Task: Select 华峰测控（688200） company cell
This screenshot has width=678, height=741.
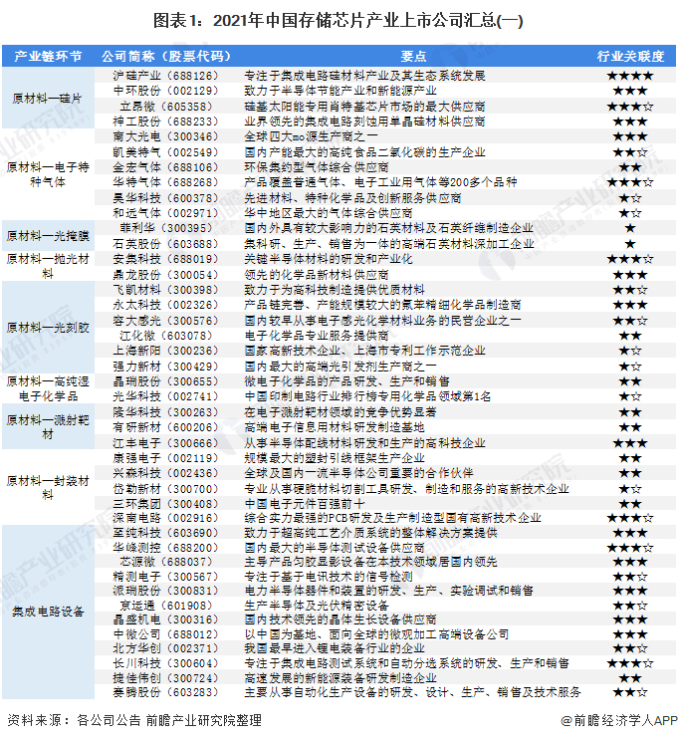Action: [x=166, y=548]
